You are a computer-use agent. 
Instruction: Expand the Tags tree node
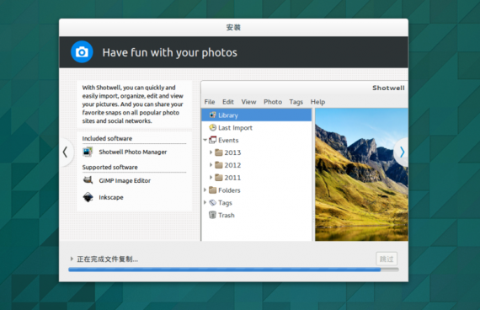[x=205, y=202]
